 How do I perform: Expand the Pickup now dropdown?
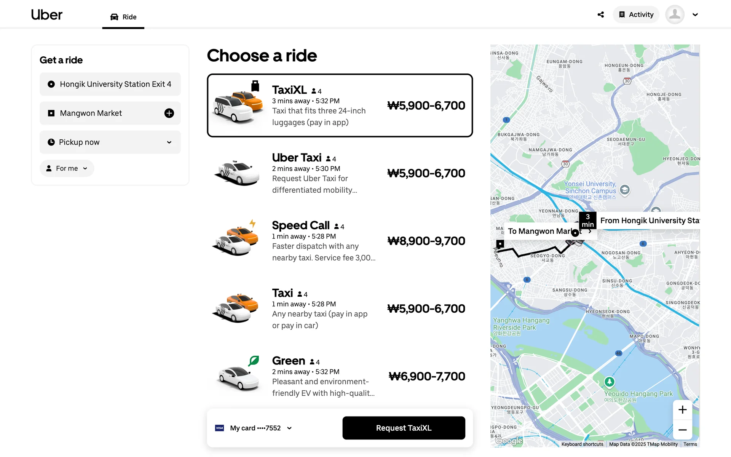110,142
